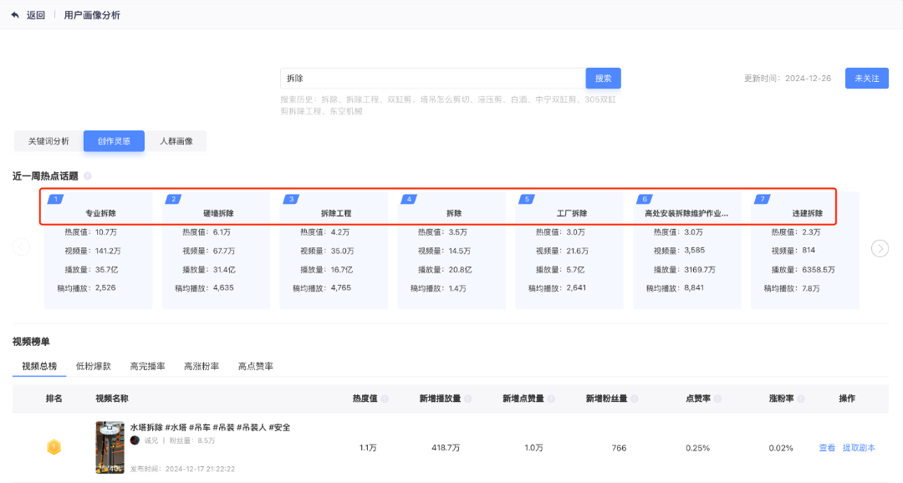The width and height of the screenshot is (903, 483).
Task: Show next hot topics with the right arrow
Action: (x=880, y=247)
